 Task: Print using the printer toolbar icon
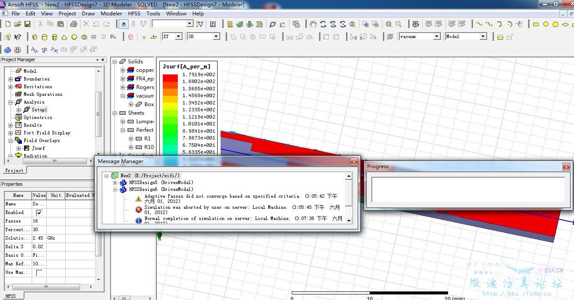point(73,24)
